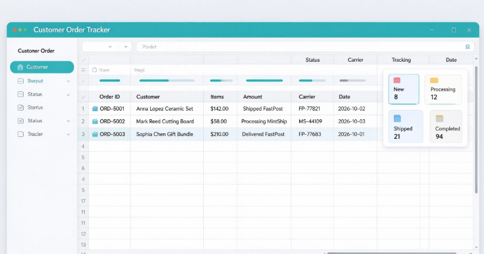The height and width of the screenshot is (254, 484).
Task: Open the Customer sidebar item
Action: pyautogui.click(x=42, y=67)
